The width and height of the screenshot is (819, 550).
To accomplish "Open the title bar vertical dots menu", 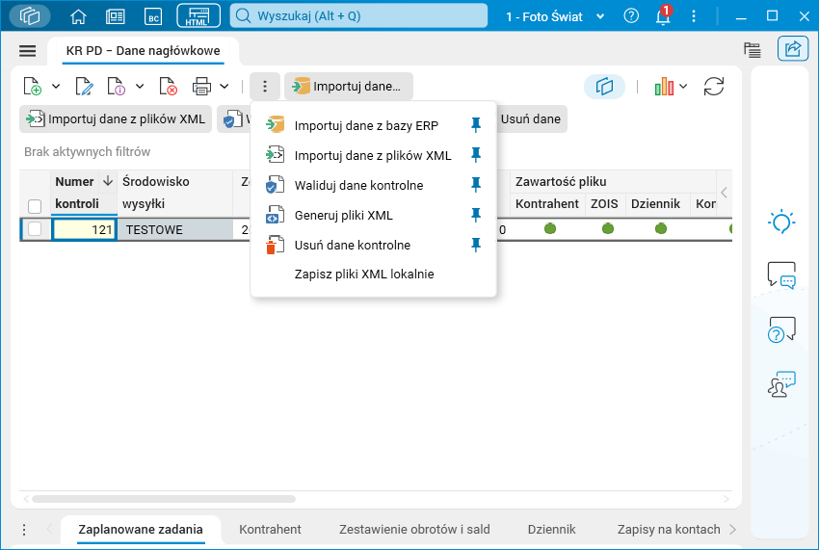I will pos(694,16).
